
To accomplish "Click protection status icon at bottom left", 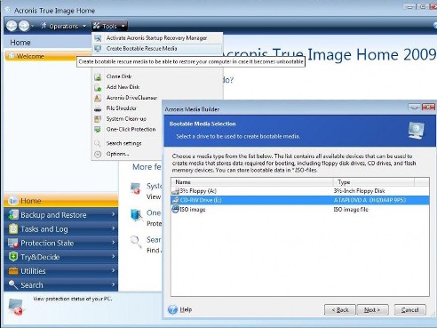I will [x=16, y=307].
